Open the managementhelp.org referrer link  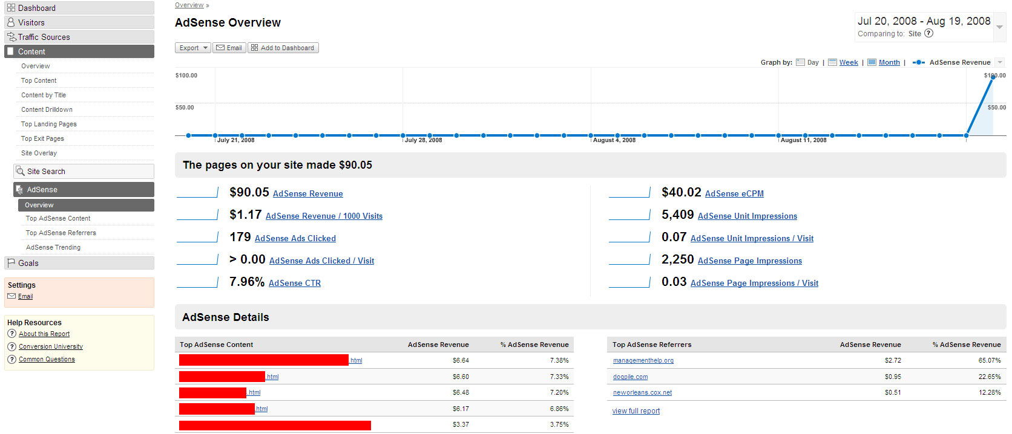(x=643, y=360)
